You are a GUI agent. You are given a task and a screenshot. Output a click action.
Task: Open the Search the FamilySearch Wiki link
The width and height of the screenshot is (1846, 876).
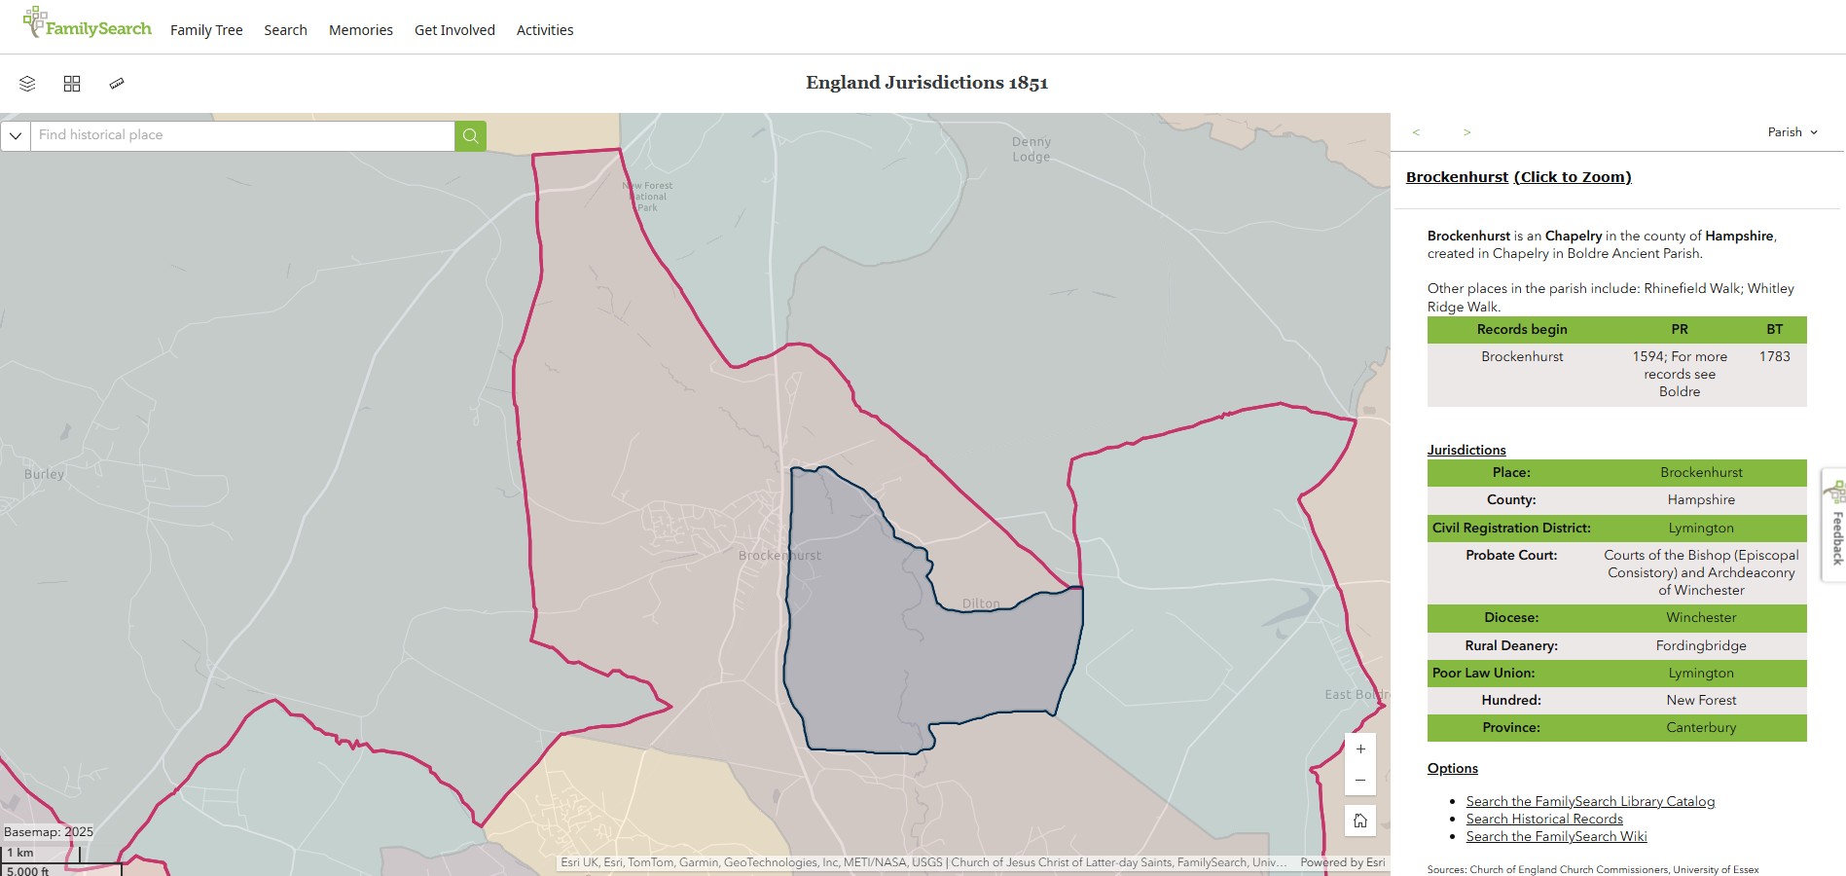1556,836
